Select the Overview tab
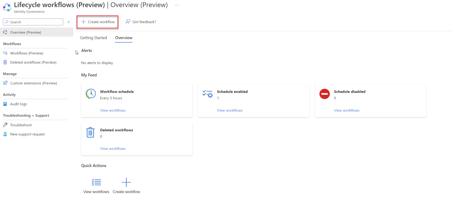This screenshot has width=452, height=202. tap(124, 38)
